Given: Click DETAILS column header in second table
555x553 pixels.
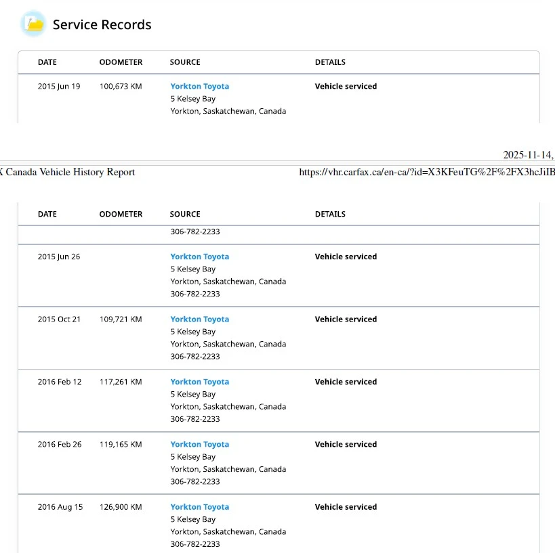Looking at the screenshot, I should (330, 215).
